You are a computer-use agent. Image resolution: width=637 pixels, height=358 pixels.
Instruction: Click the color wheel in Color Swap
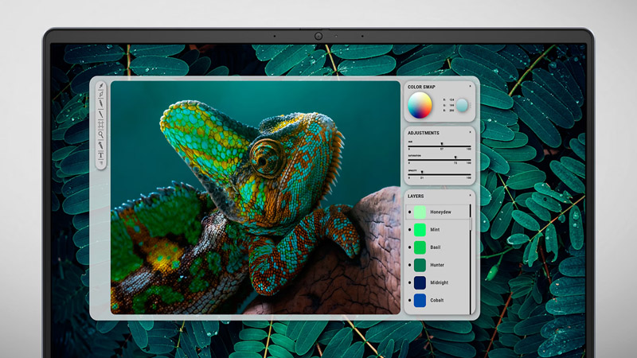(420, 104)
